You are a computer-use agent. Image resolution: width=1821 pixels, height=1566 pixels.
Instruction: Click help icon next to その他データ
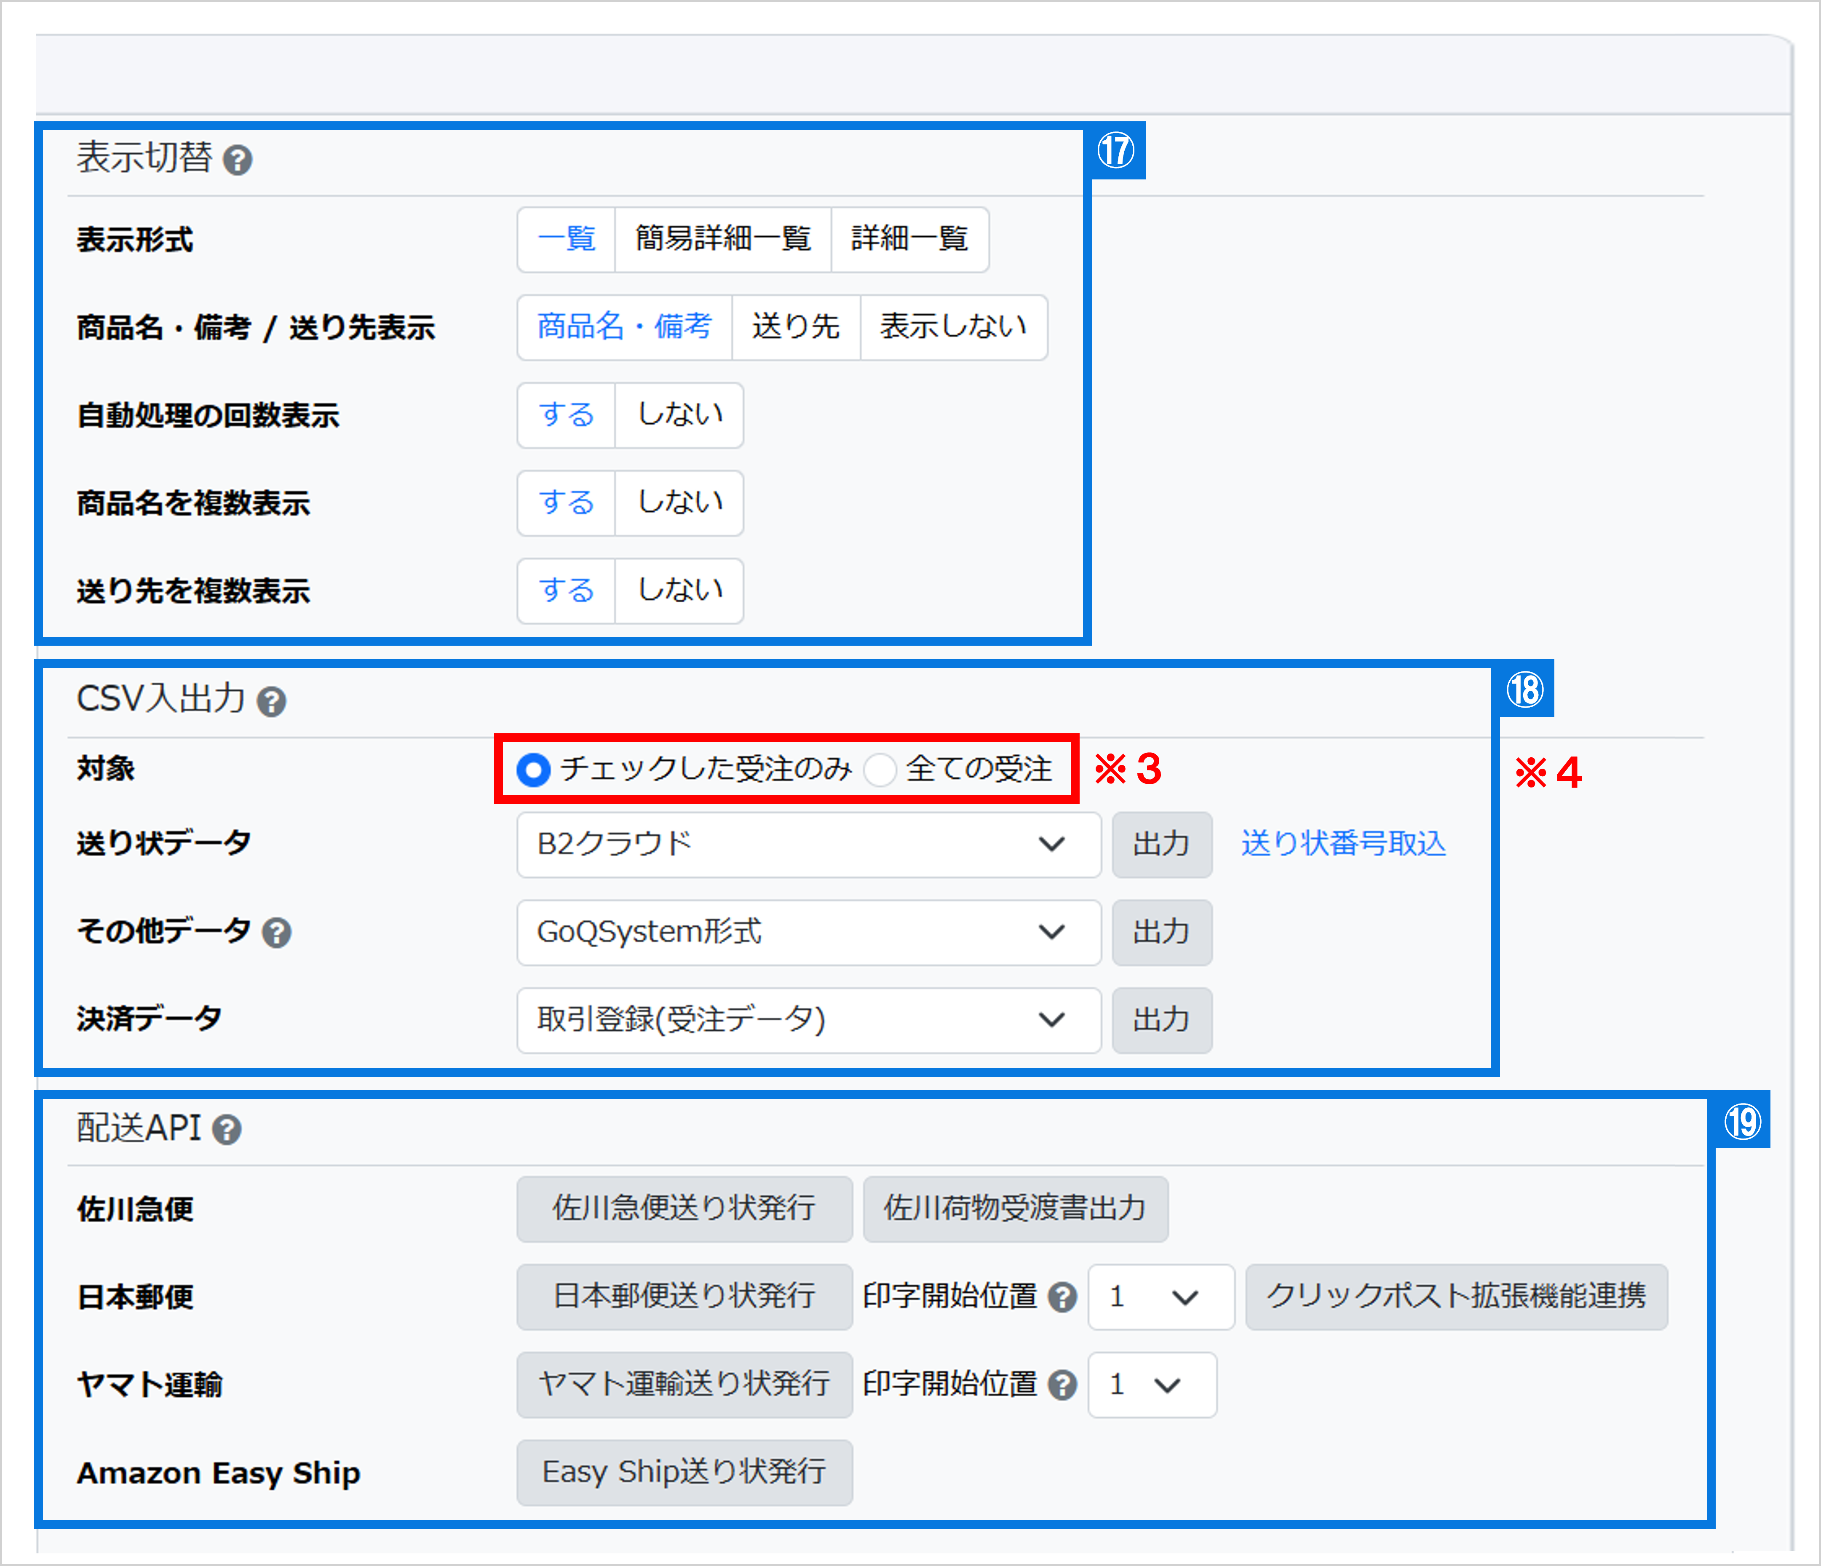277,932
